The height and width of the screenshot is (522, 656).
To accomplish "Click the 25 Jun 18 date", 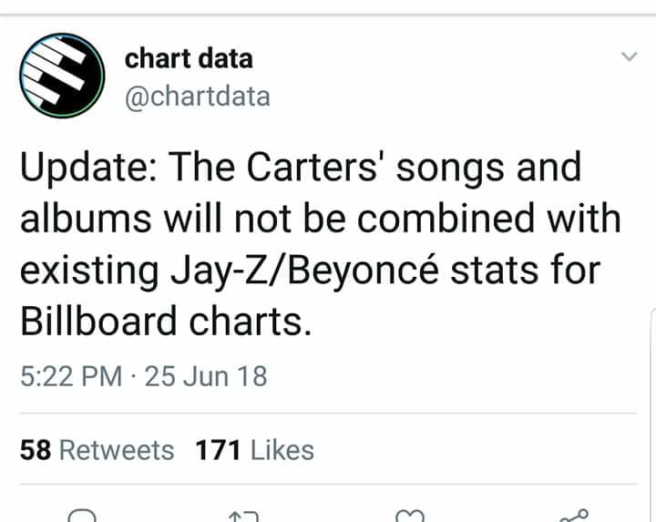I will click(206, 376).
